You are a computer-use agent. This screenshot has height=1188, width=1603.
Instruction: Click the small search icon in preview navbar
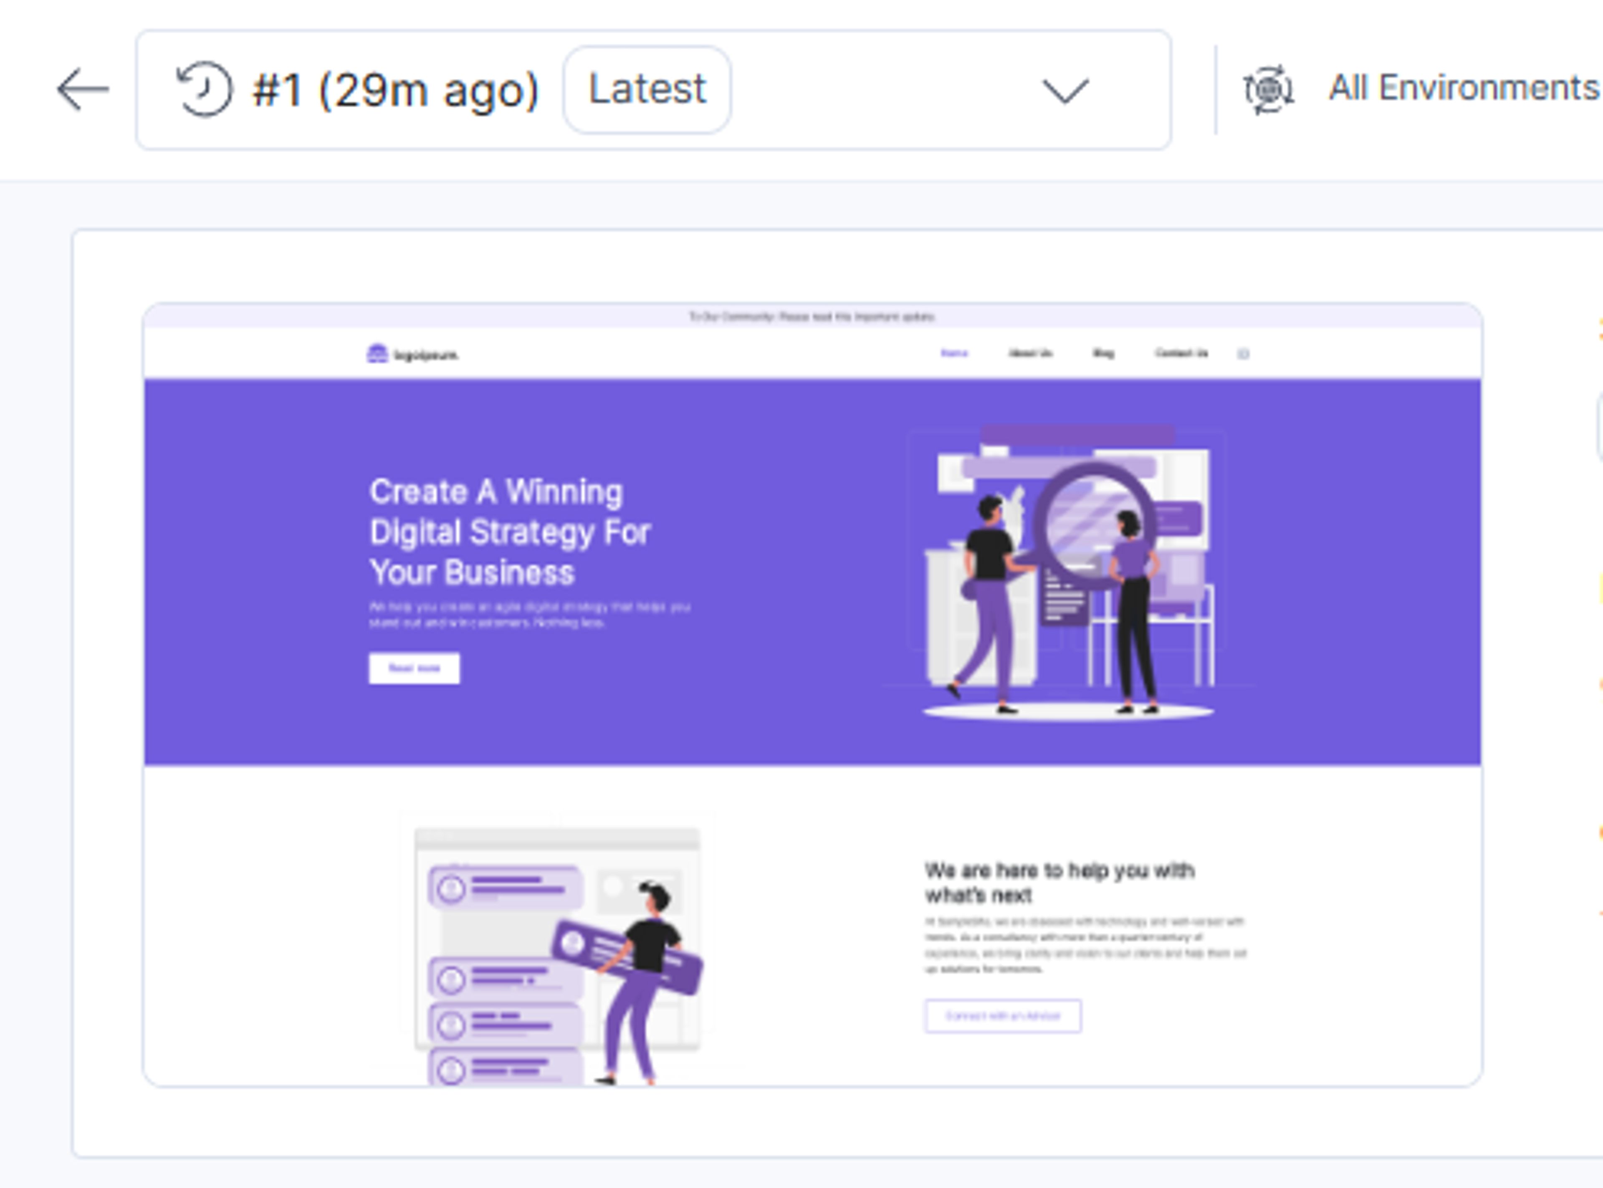[1243, 354]
